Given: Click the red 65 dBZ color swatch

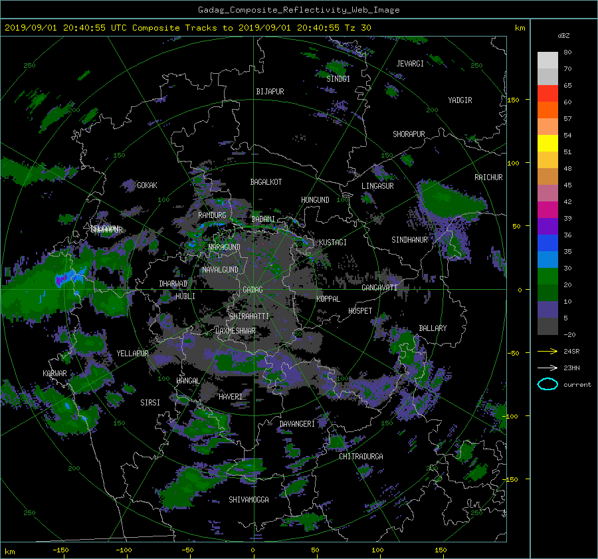Looking at the screenshot, I should coord(548,94).
